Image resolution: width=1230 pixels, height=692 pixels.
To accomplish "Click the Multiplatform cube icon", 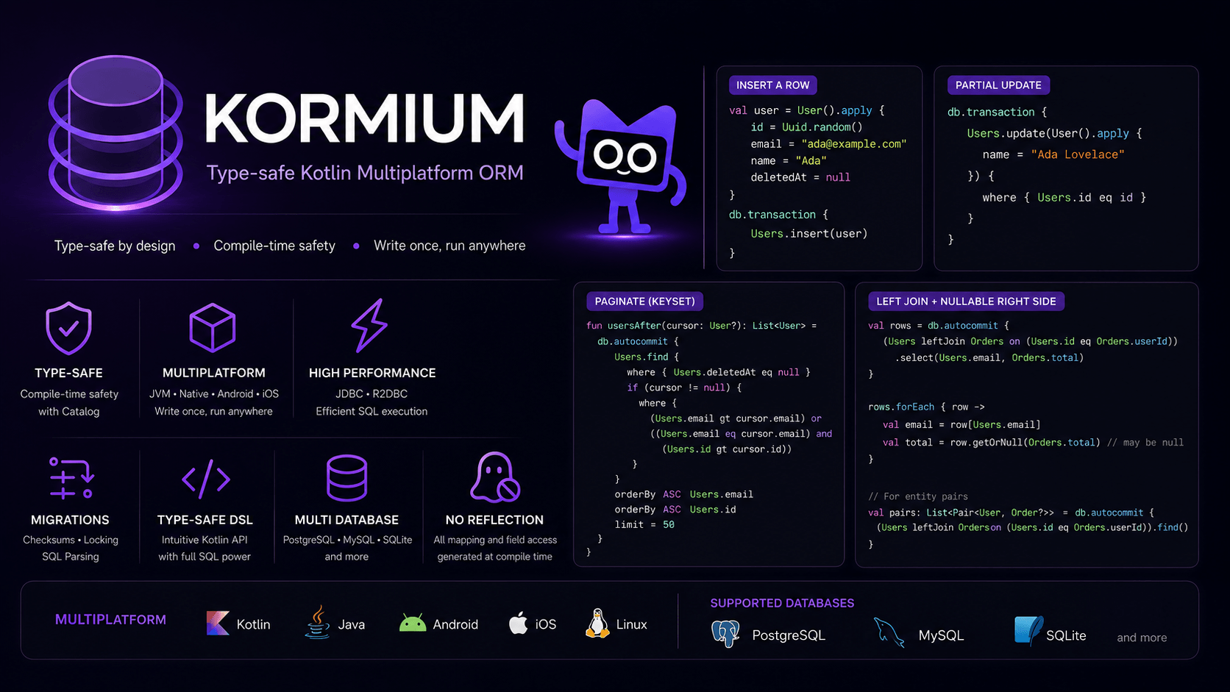I will [x=213, y=327].
